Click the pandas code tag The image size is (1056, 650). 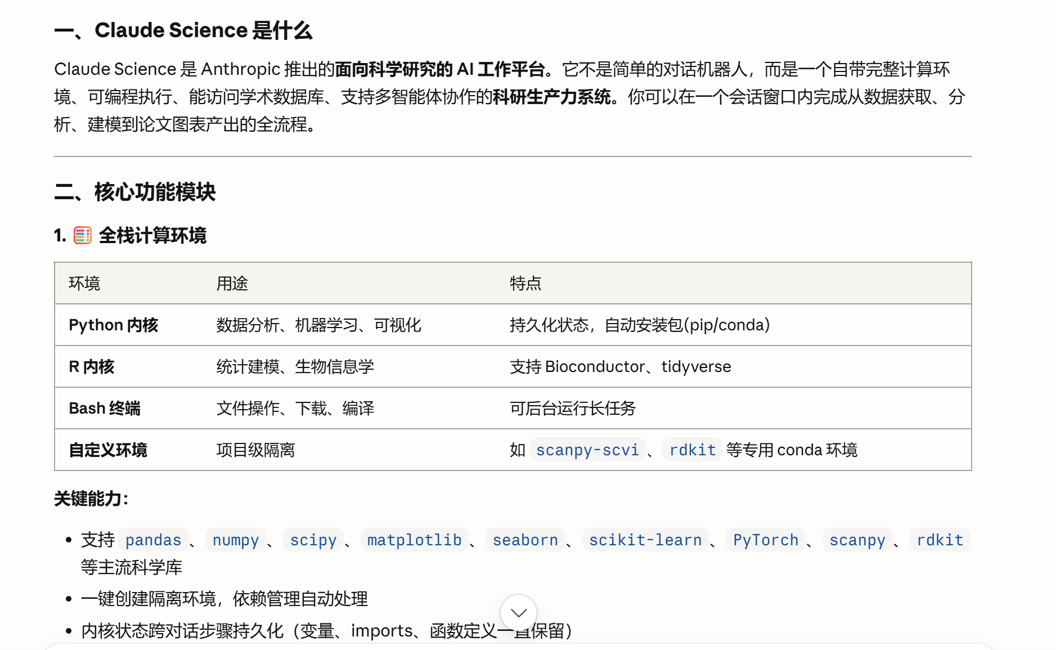tap(153, 540)
